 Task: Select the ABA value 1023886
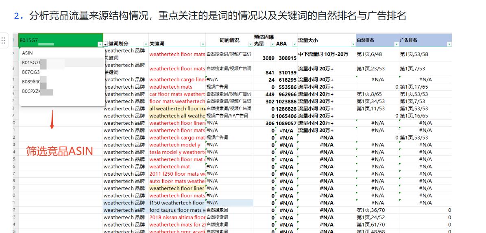[x=286, y=101]
